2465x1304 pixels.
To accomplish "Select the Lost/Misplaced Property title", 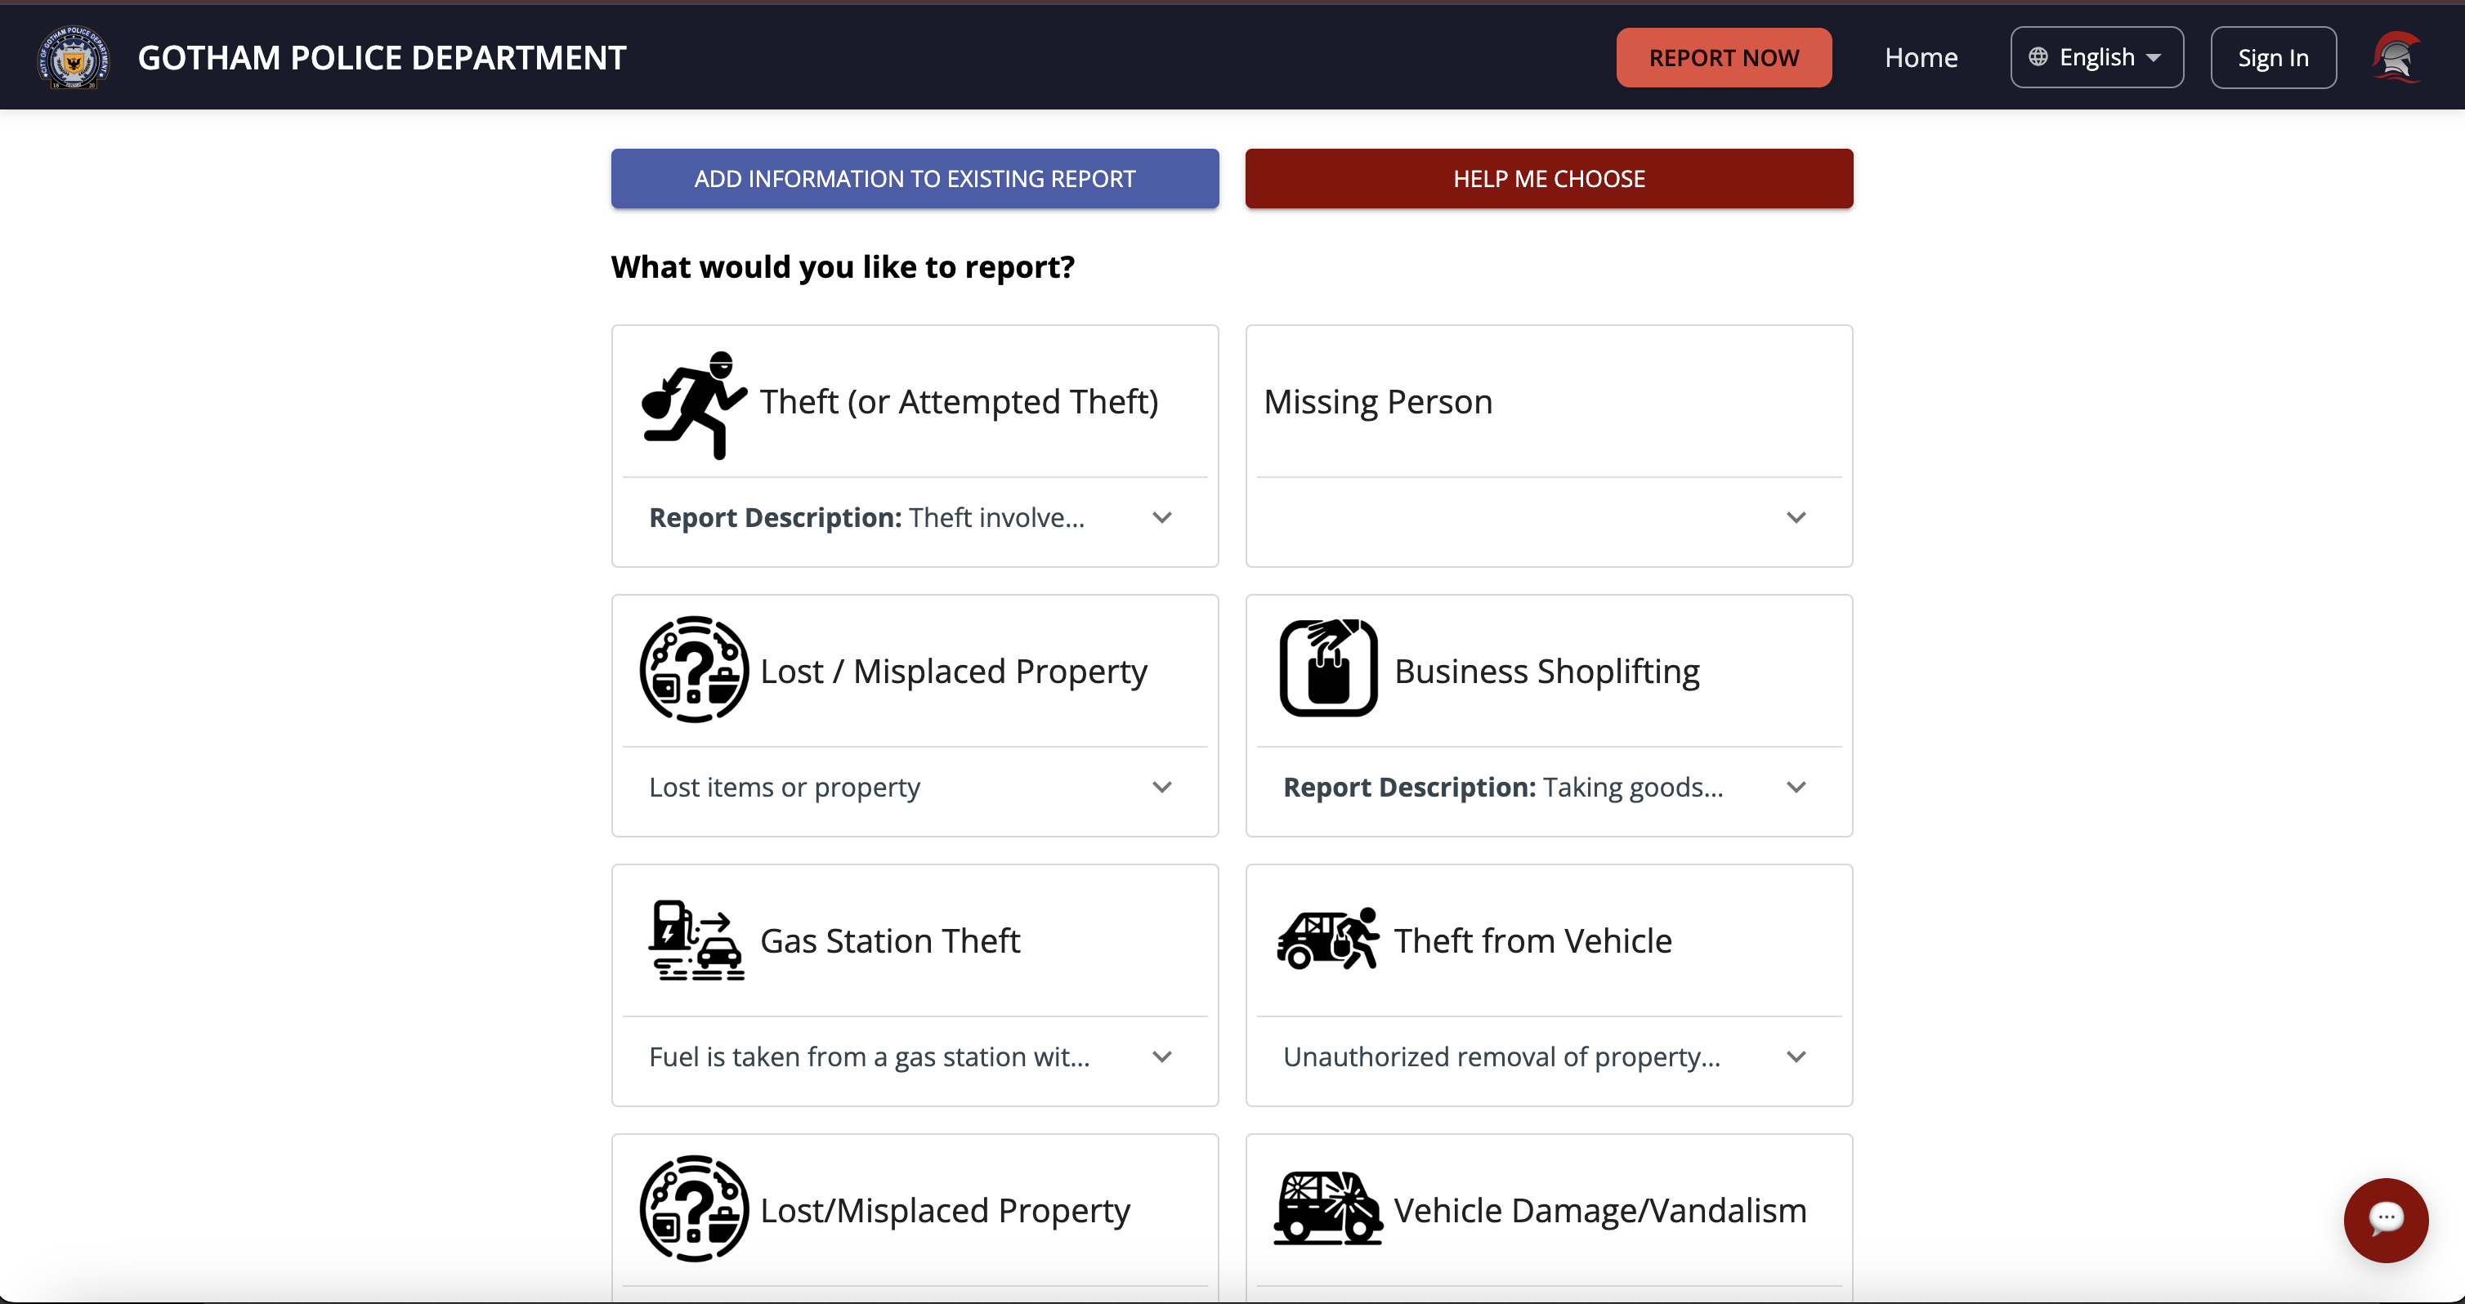I will coord(945,1211).
